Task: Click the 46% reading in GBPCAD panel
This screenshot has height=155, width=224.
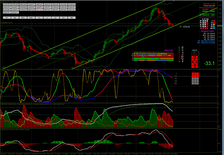Action: click(x=195, y=55)
